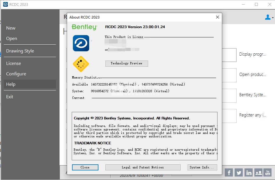Select Open in the sidebar

[x=30, y=39]
